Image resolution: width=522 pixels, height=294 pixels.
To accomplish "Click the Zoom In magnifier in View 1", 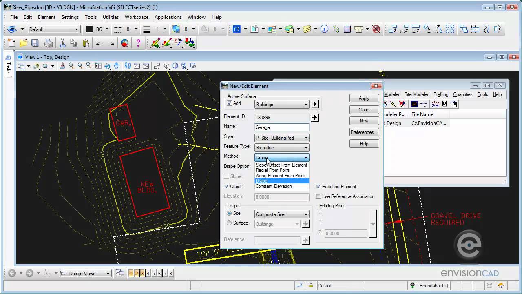I will [71, 66].
